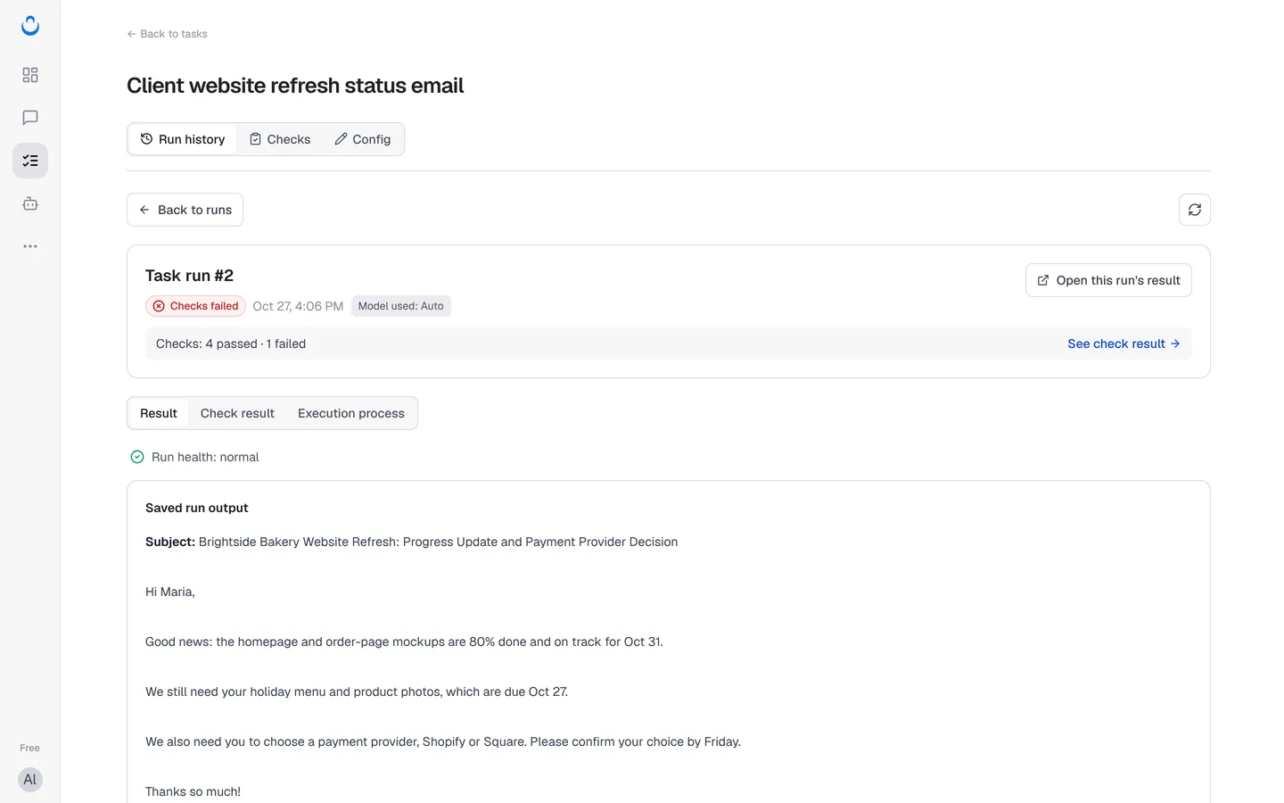Select the Check result tab

tap(237, 413)
